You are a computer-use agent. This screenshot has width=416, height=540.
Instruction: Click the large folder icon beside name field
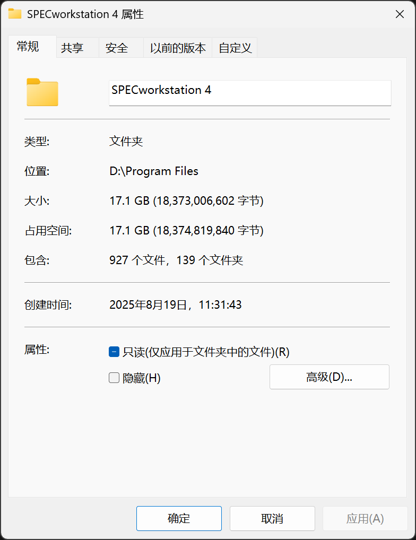pos(42,92)
